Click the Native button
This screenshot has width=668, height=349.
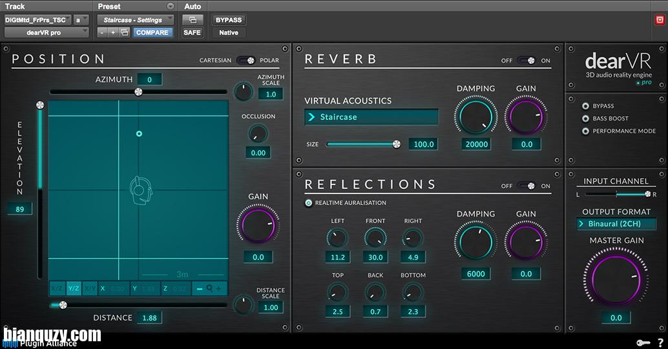(x=228, y=32)
